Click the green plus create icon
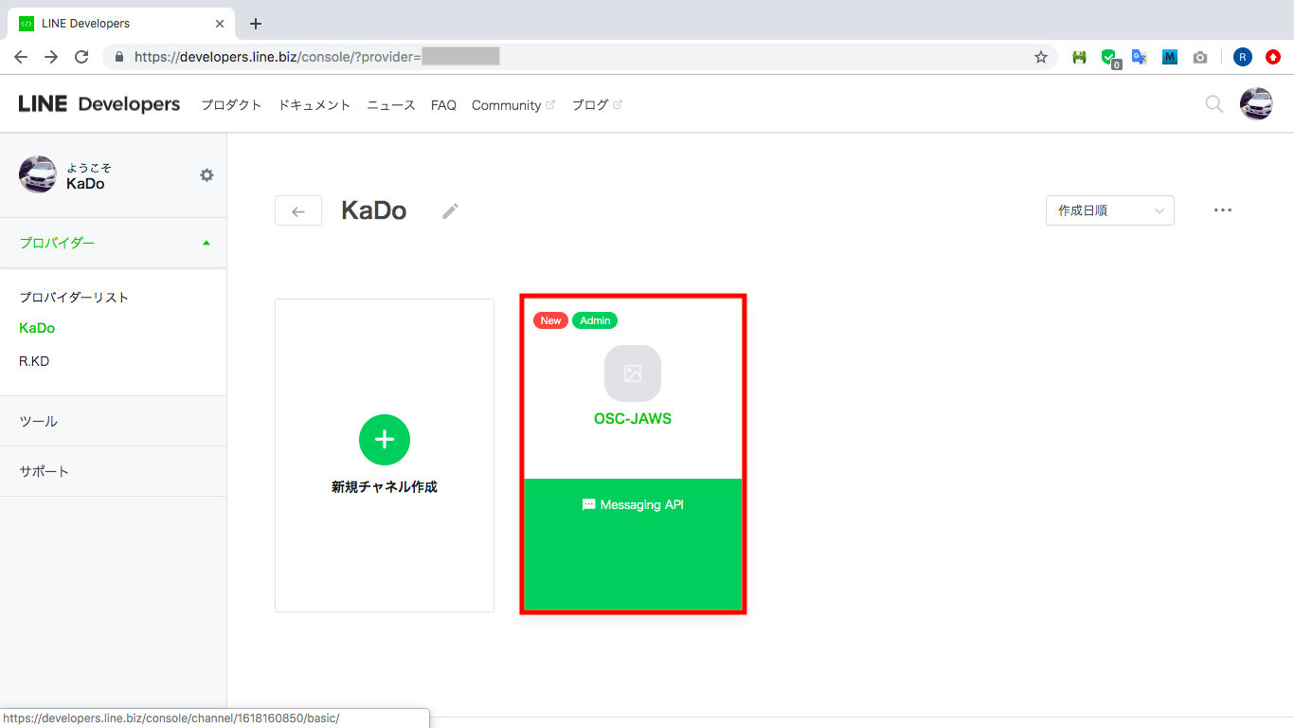 pyautogui.click(x=385, y=440)
